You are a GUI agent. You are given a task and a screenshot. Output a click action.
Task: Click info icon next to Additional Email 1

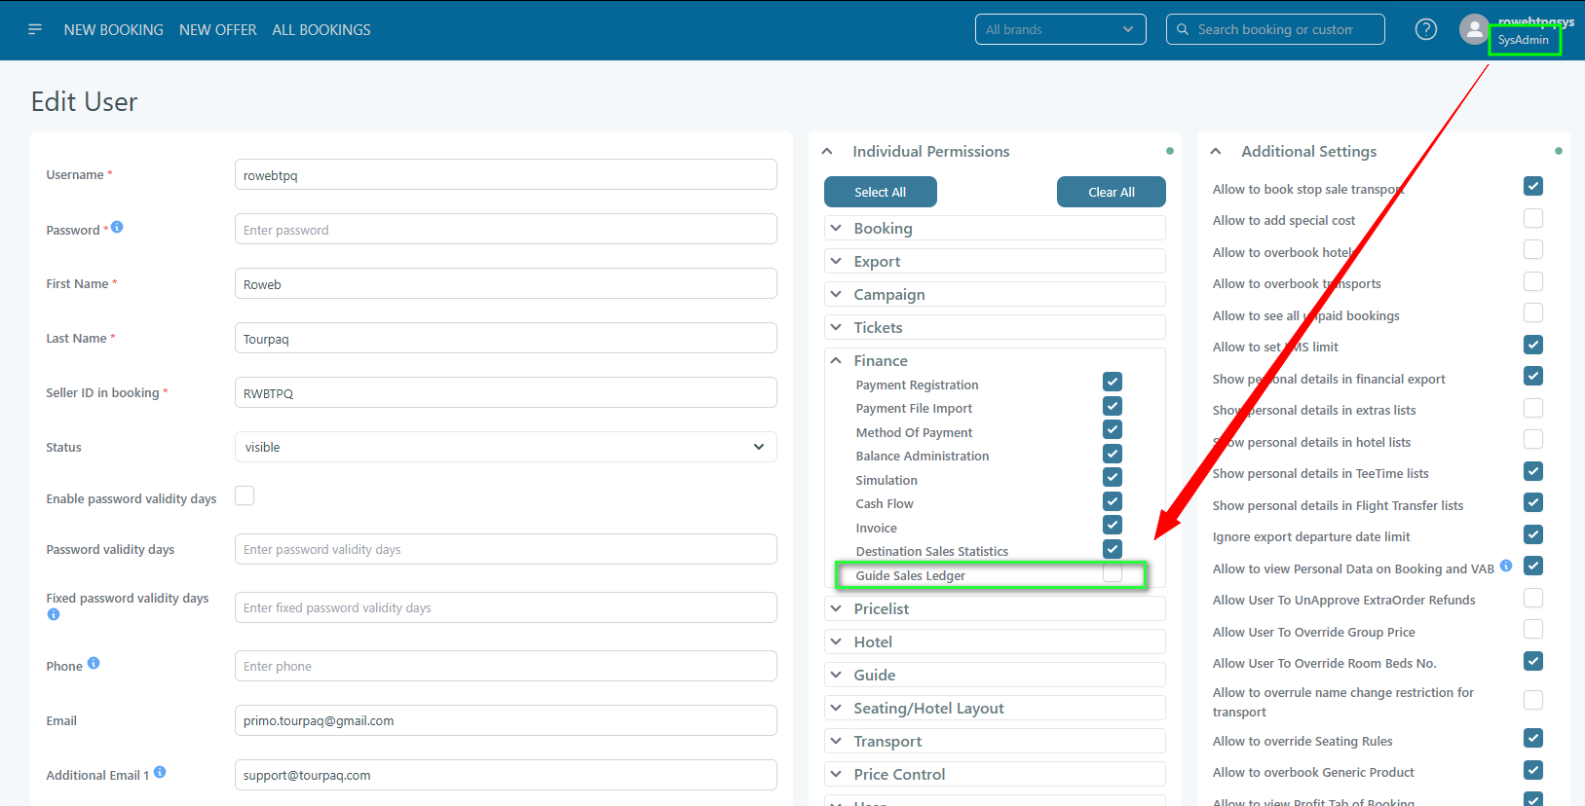(x=160, y=772)
